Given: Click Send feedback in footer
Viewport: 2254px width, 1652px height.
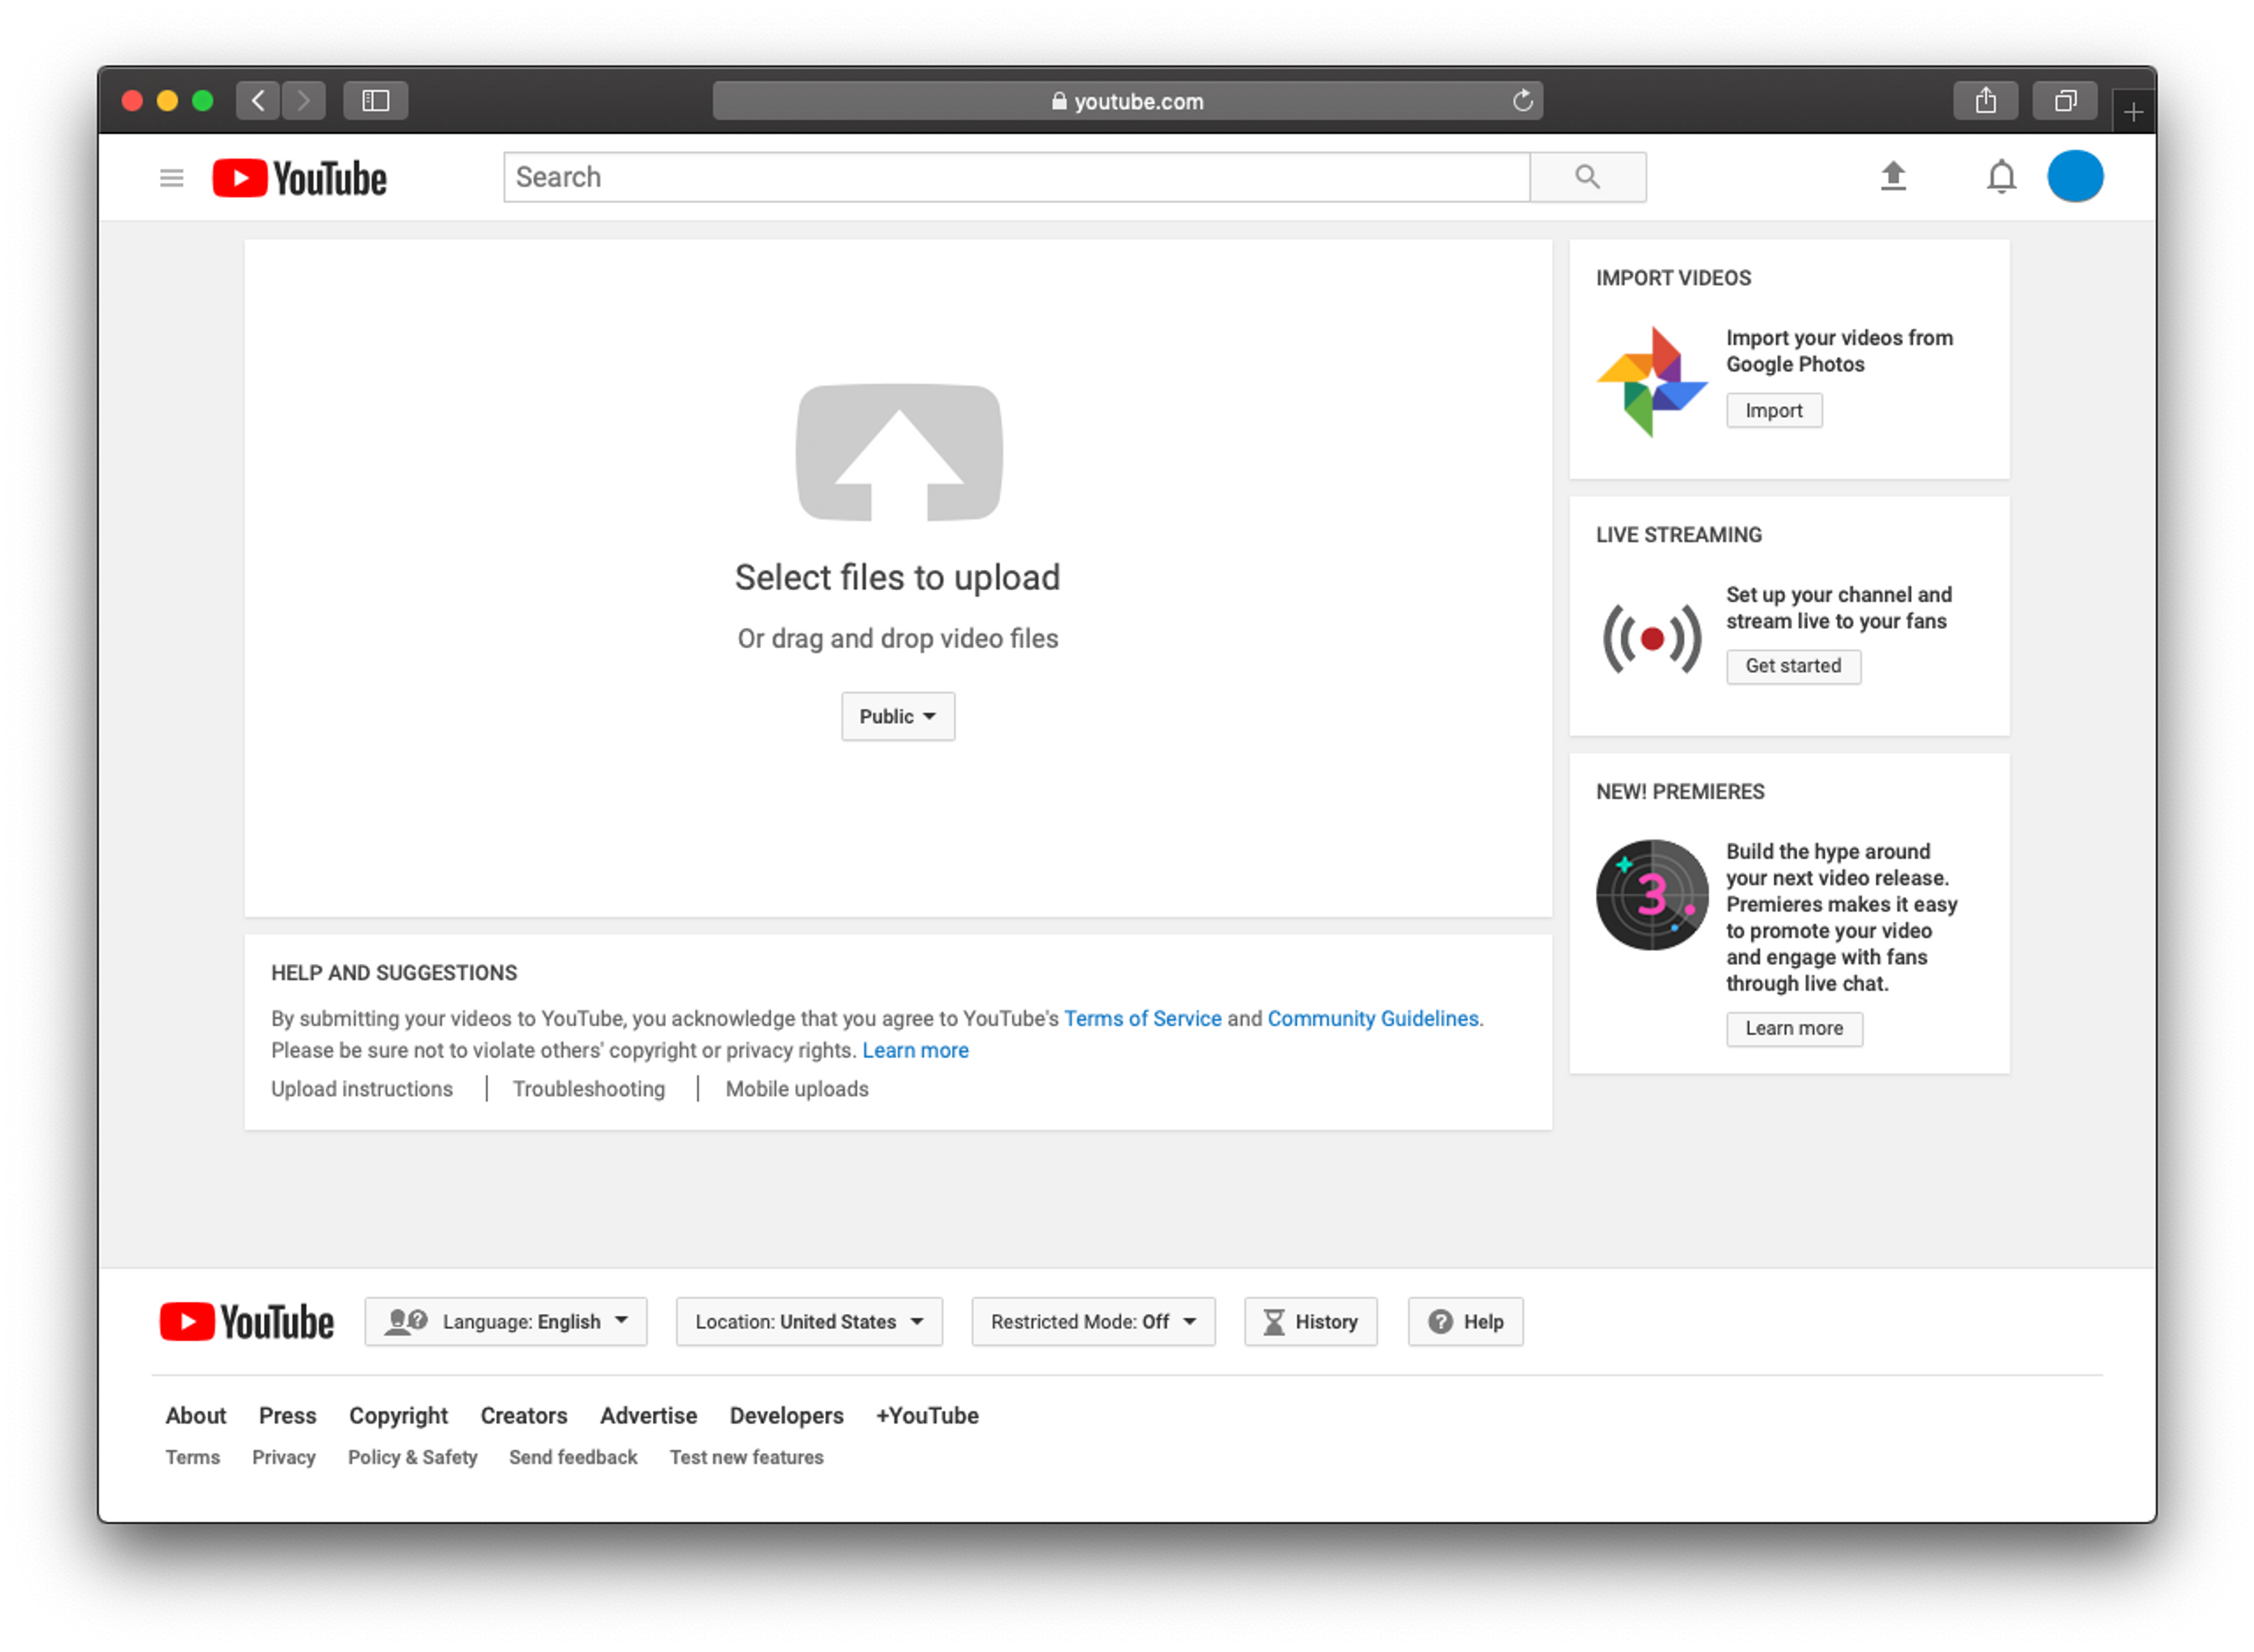Looking at the screenshot, I should pyautogui.click(x=573, y=1458).
